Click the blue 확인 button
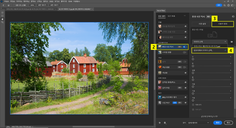 [218, 123]
